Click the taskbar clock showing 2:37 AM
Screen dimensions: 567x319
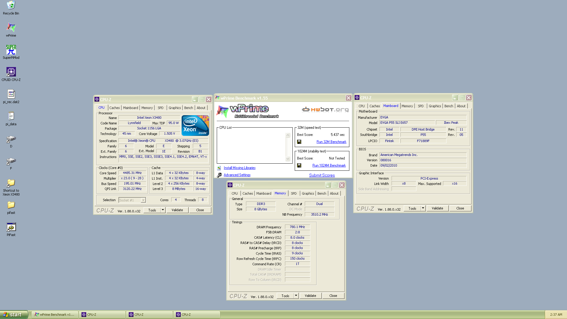[x=556, y=315]
